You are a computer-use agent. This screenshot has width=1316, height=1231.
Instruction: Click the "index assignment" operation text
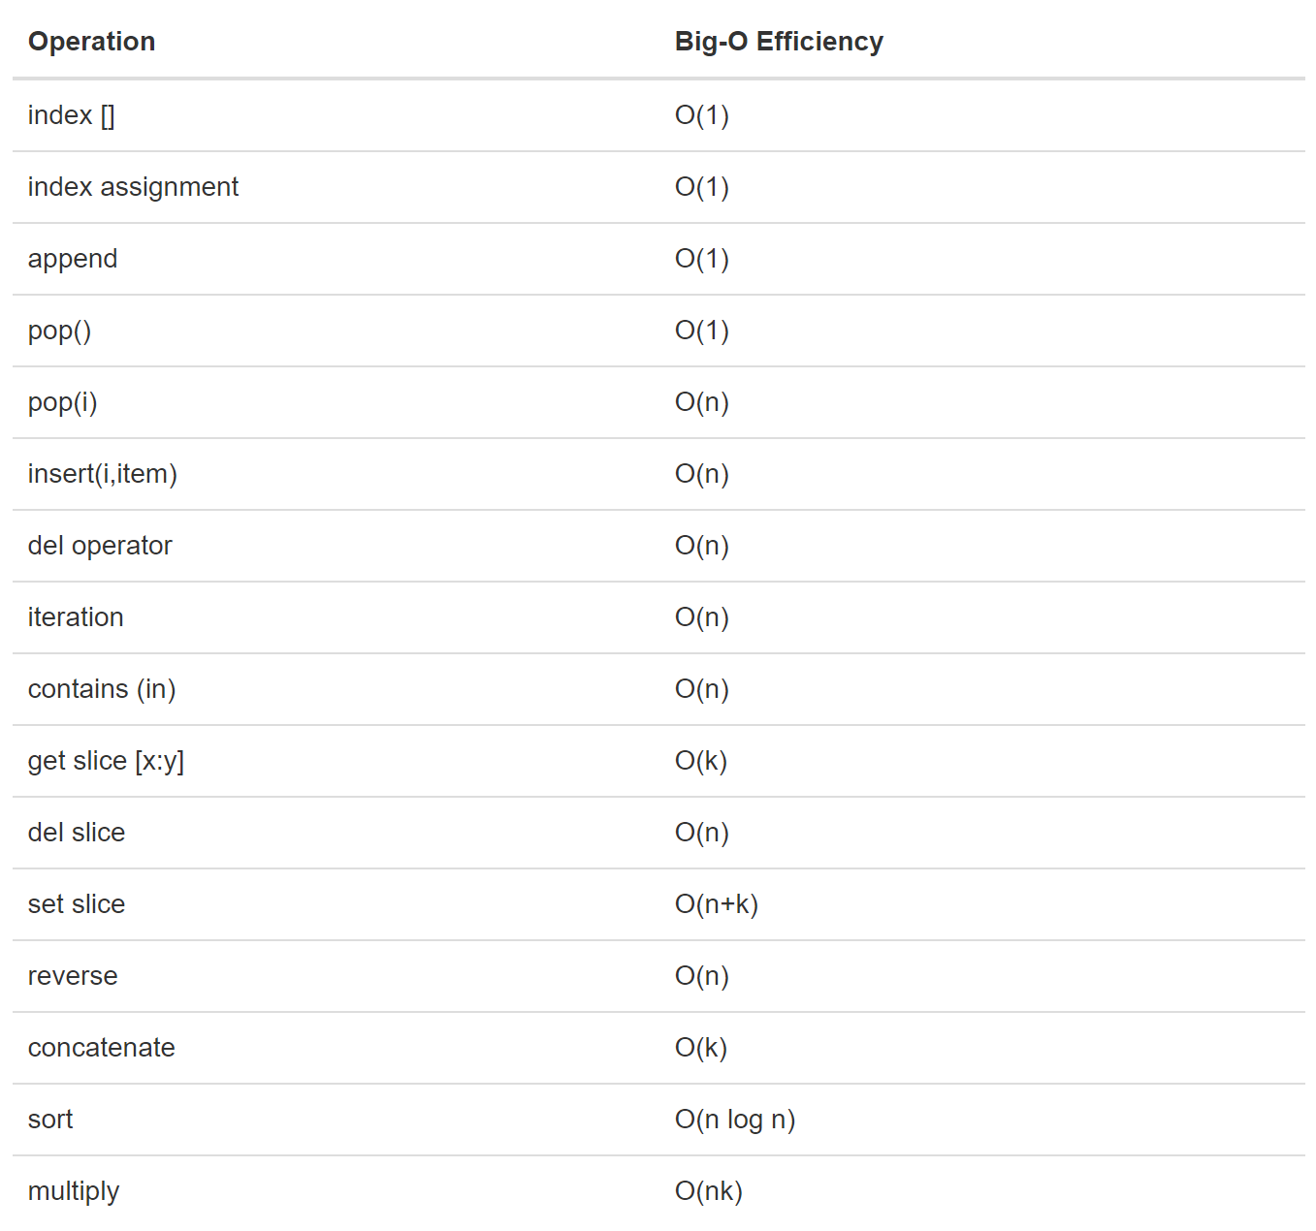pos(133,187)
